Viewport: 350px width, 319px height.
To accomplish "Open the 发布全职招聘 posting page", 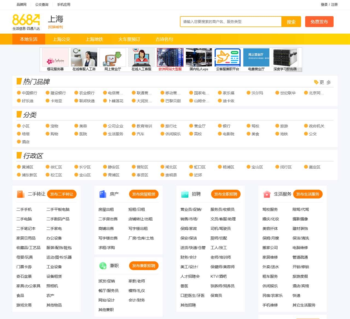I will [x=226, y=194].
